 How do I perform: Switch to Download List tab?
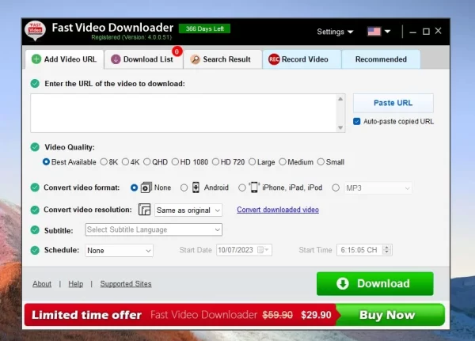[143, 59]
